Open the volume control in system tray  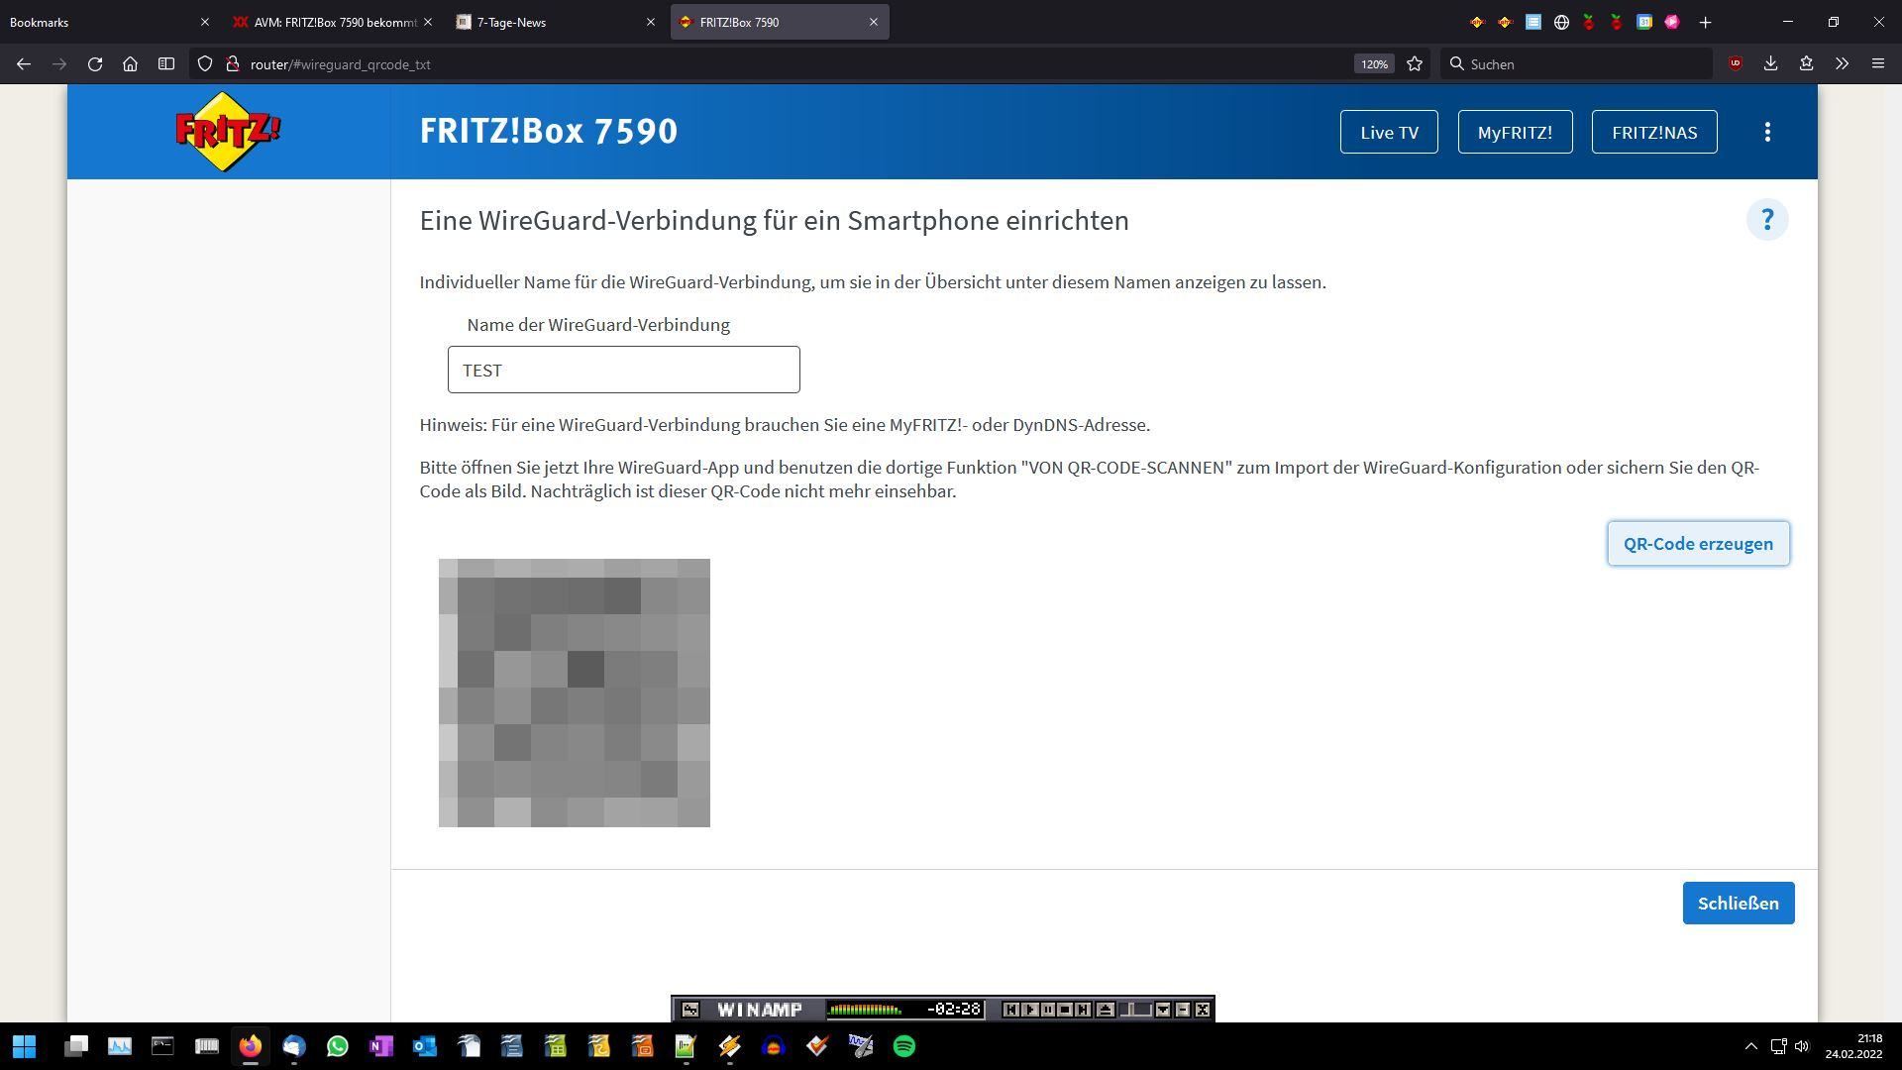[x=1802, y=1046]
